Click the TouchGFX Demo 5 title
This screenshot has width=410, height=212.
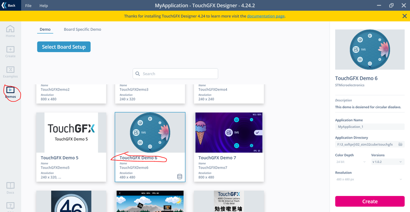(x=60, y=157)
